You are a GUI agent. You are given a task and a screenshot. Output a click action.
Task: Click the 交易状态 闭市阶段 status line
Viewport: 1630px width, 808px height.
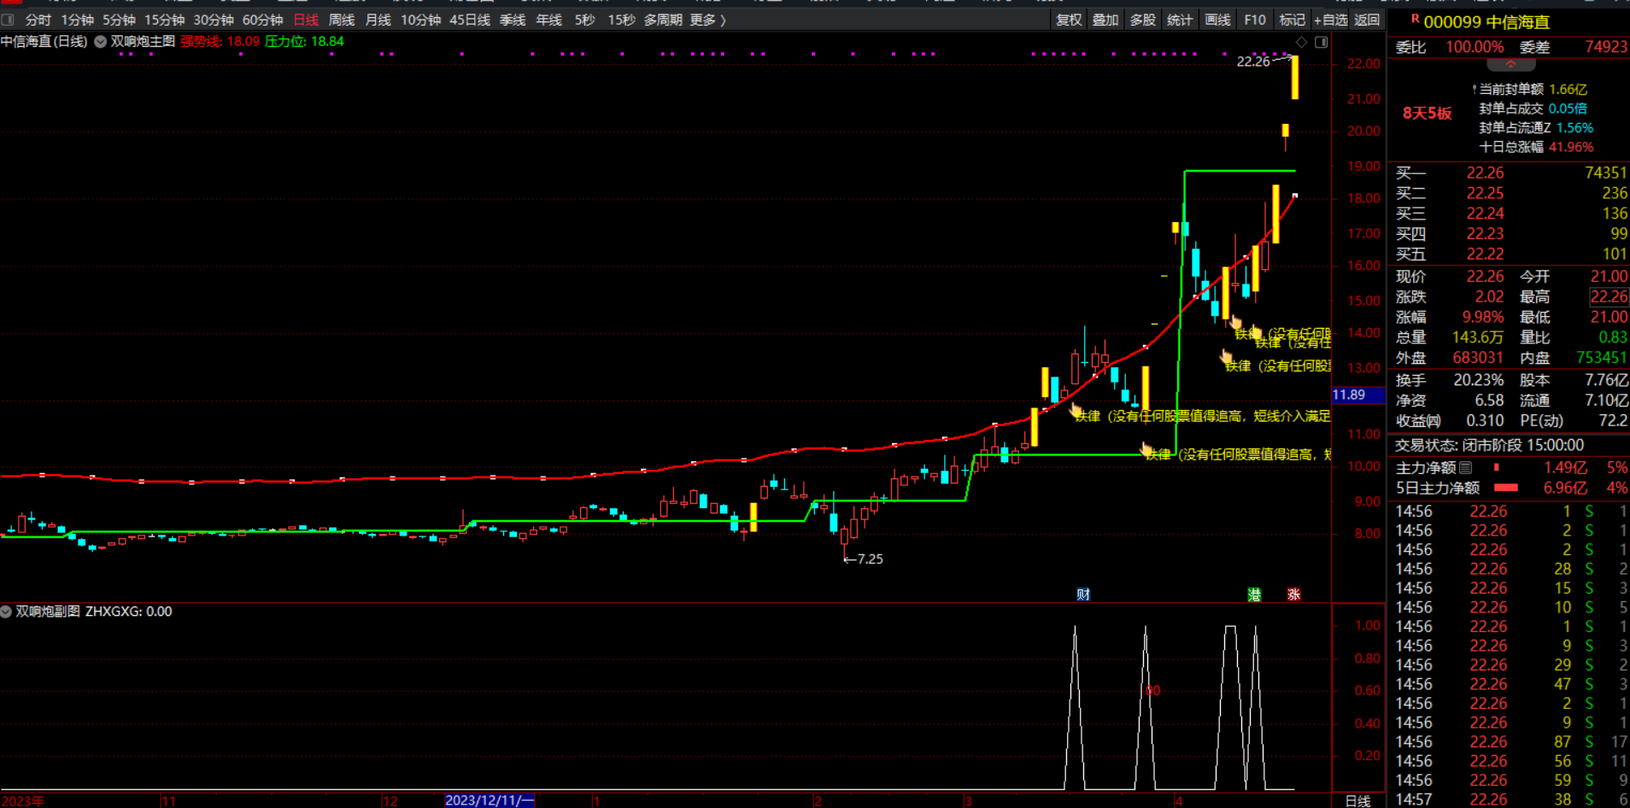(x=1489, y=445)
